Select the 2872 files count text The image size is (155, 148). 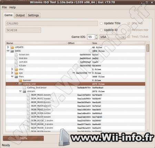(98, 91)
